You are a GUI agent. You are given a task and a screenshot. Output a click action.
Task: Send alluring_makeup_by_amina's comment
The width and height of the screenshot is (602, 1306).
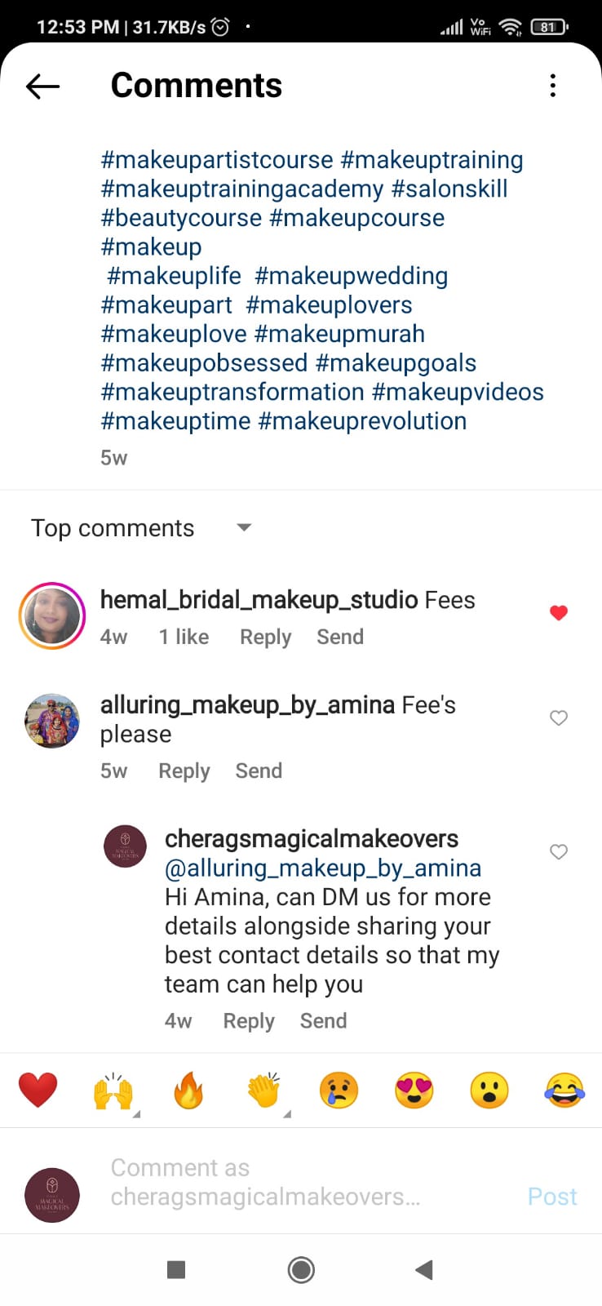tap(259, 771)
